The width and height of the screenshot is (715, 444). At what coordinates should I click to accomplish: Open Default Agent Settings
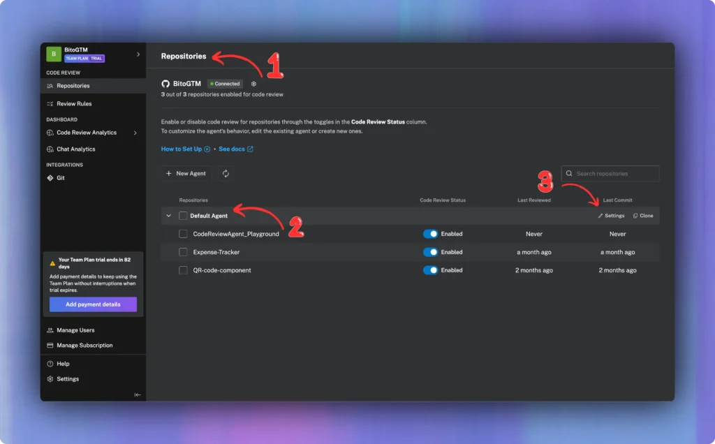[611, 216]
